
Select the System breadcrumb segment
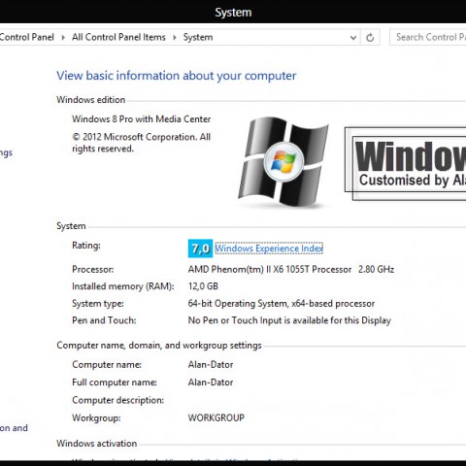point(198,37)
